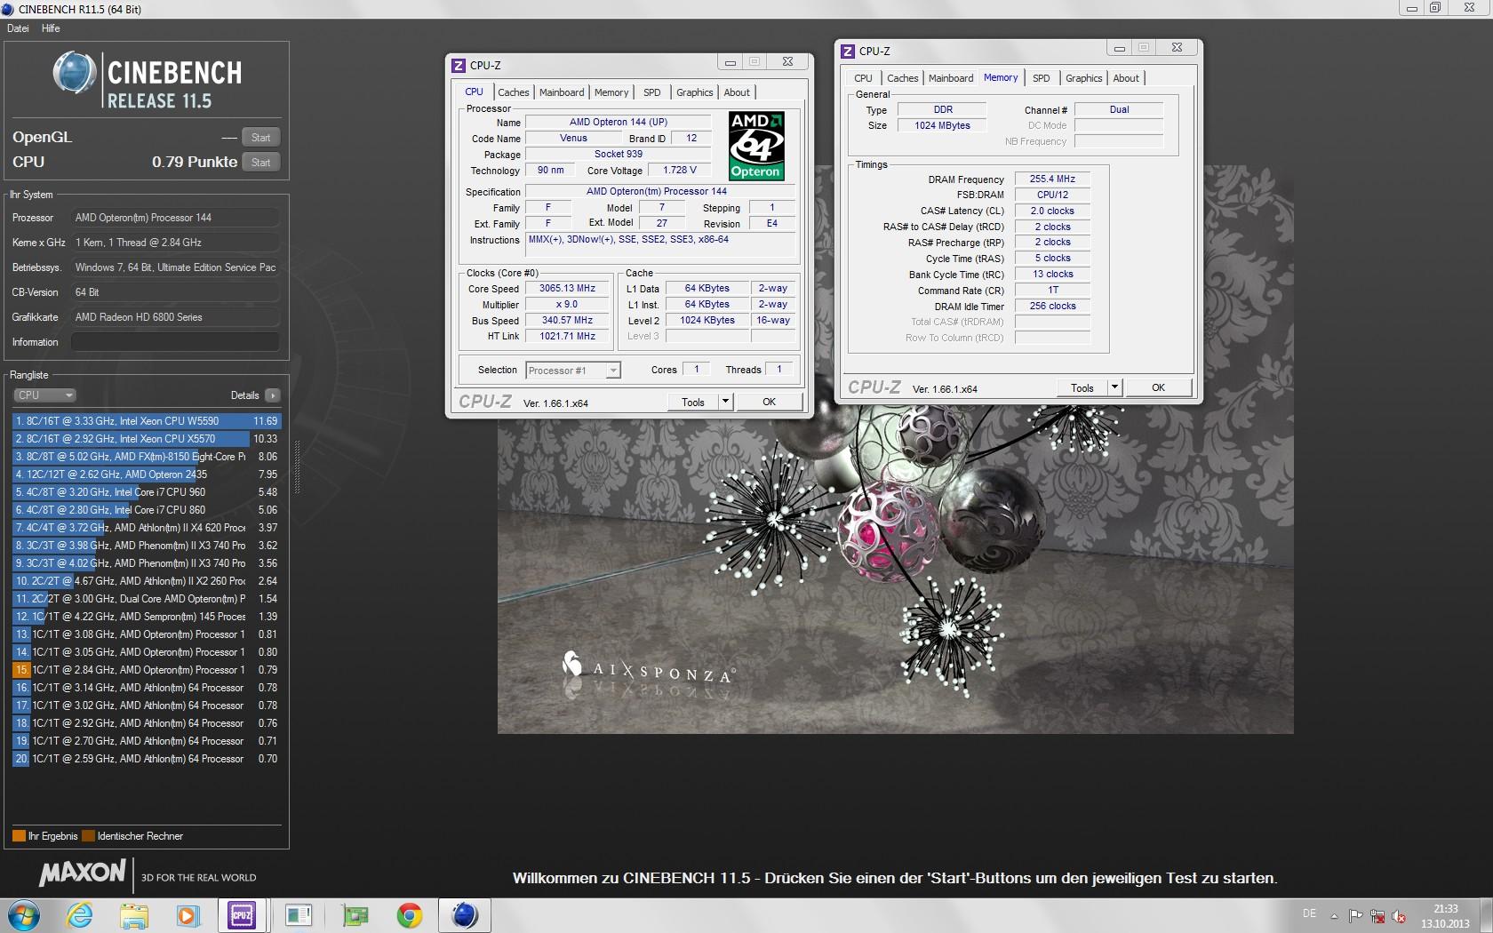Open the green circuit board taskbar app
Viewport: 1493px width, 933px height.
[355, 915]
